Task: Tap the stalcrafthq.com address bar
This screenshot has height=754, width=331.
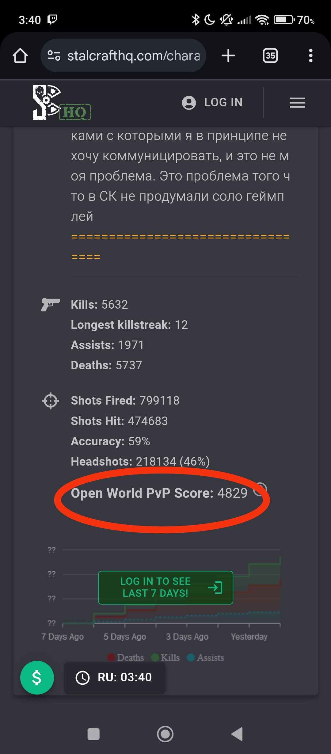Action: pos(133,56)
